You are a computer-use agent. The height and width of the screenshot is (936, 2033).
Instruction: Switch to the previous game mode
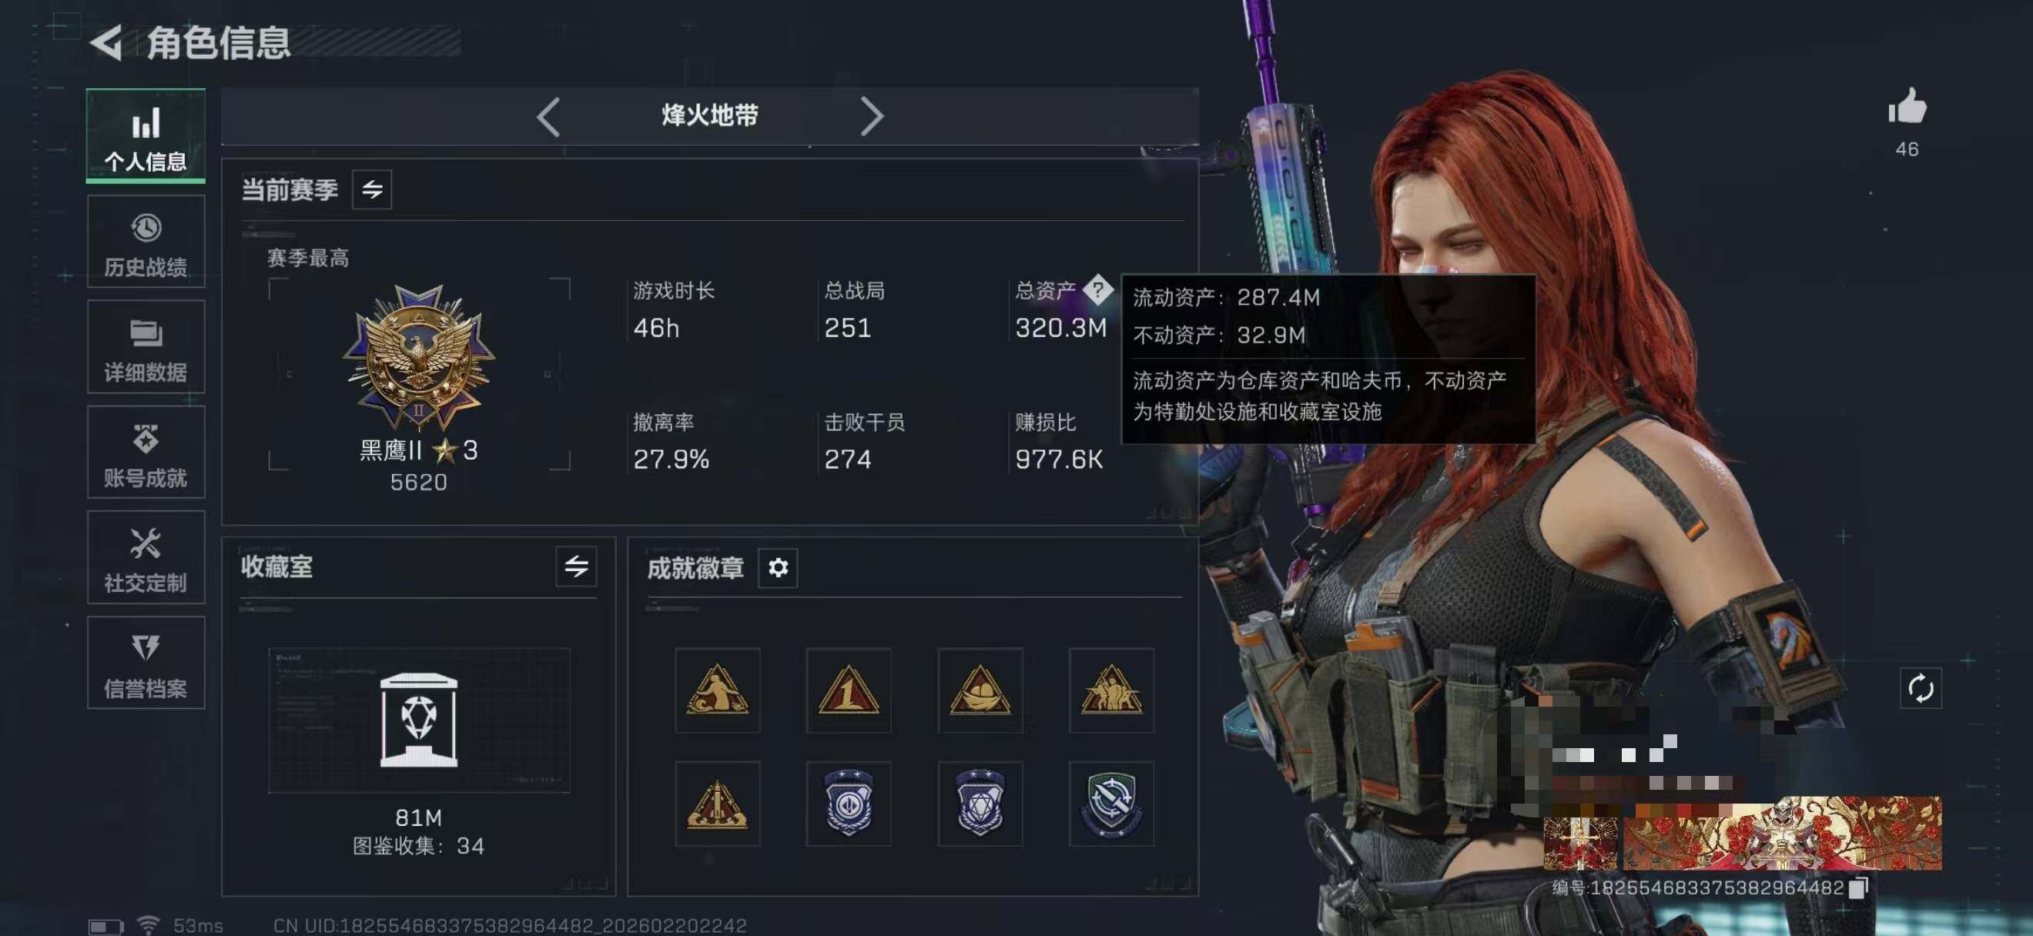tap(548, 117)
